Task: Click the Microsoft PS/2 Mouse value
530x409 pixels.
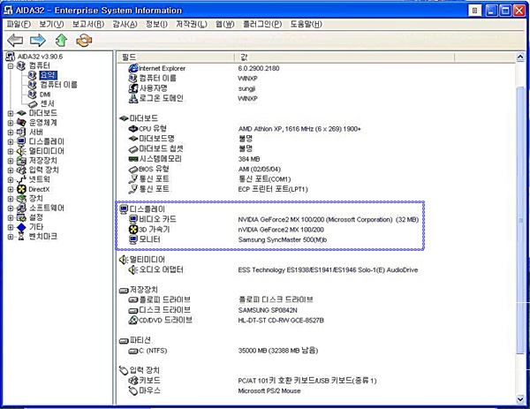Action: (269, 390)
